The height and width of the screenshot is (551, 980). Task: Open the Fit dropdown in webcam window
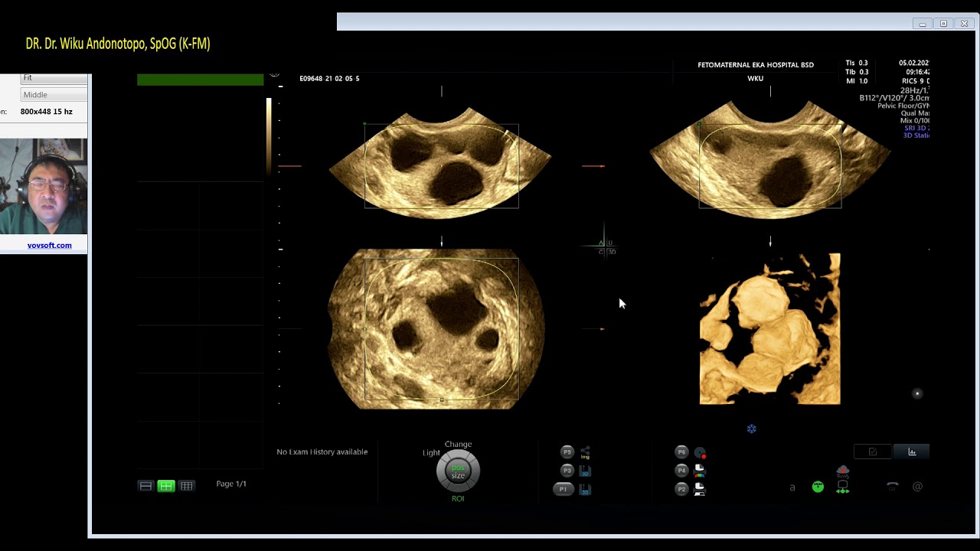54,79
